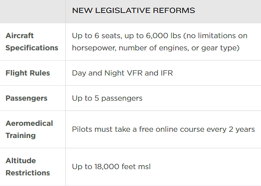
Task: Click the word Aircraft in the first column
Action: 19,35
